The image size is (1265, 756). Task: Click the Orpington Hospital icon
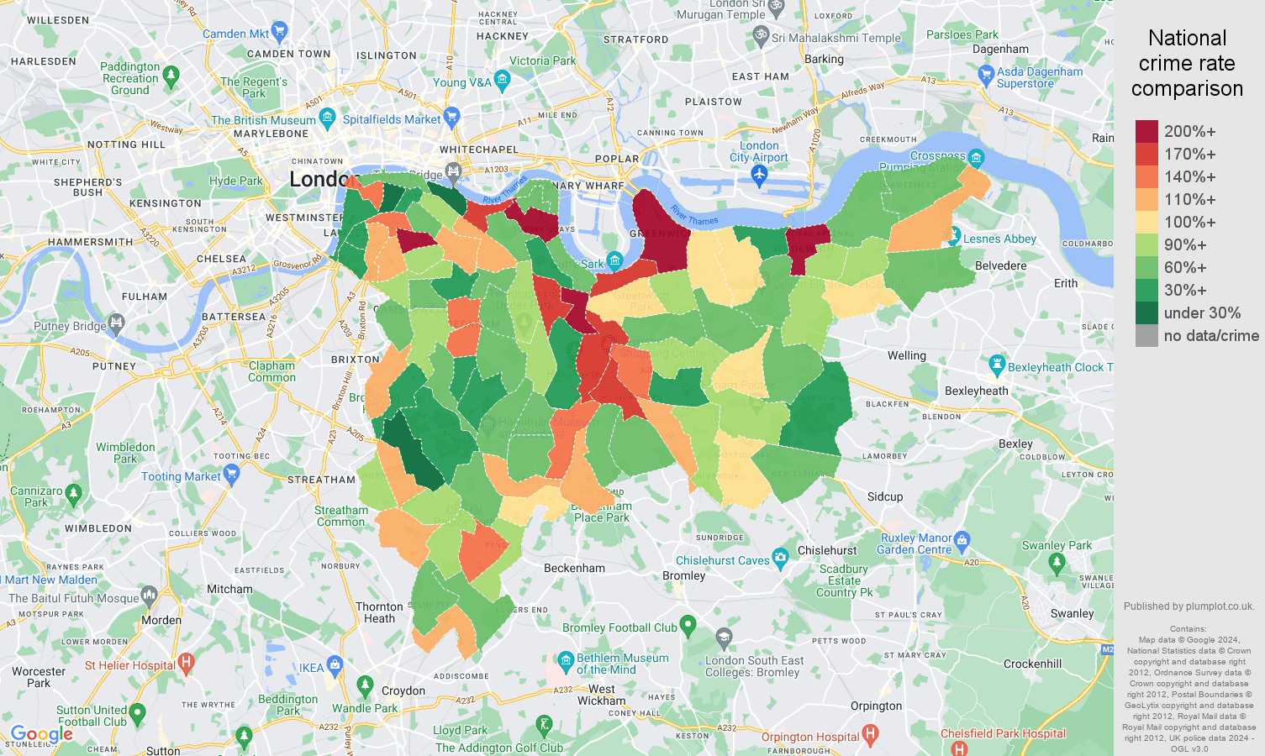pyautogui.click(x=871, y=736)
